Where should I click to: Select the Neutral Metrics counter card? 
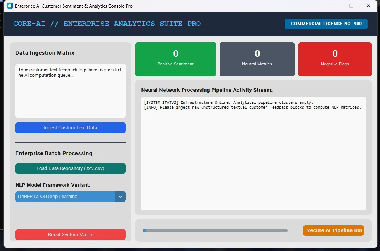(x=257, y=59)
